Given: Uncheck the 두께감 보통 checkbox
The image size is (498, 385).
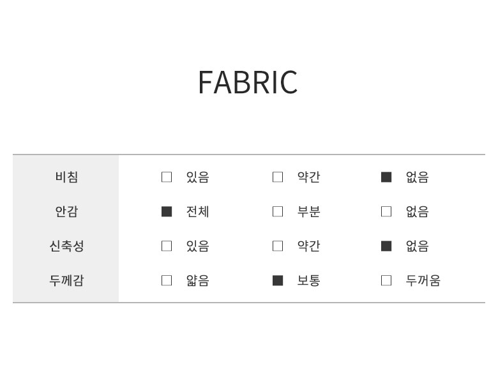Looking at the screenshot, I should (278, 280).
